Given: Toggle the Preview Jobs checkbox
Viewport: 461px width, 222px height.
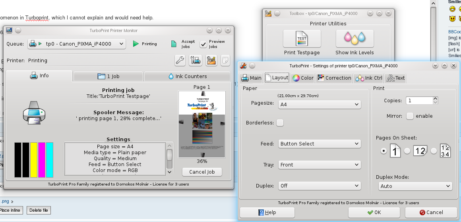Looking at the screenshot, I should click(x=203, y=44).
